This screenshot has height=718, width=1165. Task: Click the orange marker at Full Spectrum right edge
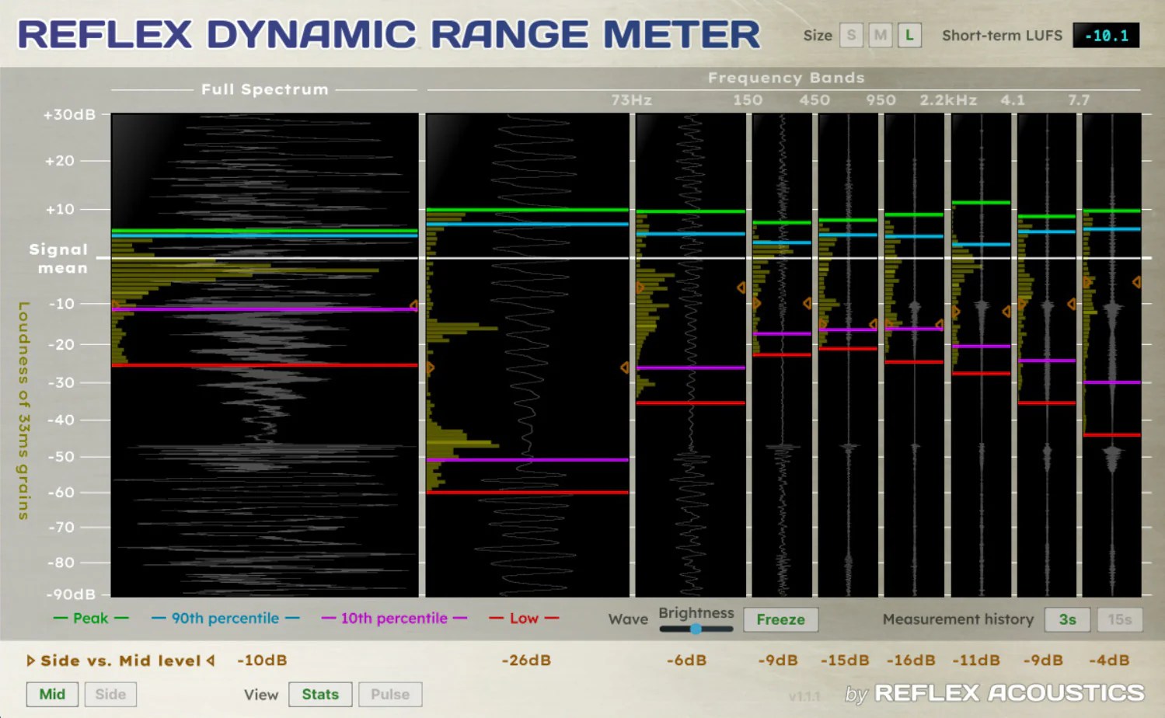413,305
